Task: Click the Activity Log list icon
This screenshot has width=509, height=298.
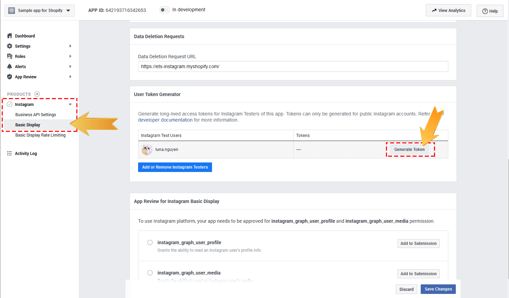Action: pyautogui.click(x=10, y=153)
